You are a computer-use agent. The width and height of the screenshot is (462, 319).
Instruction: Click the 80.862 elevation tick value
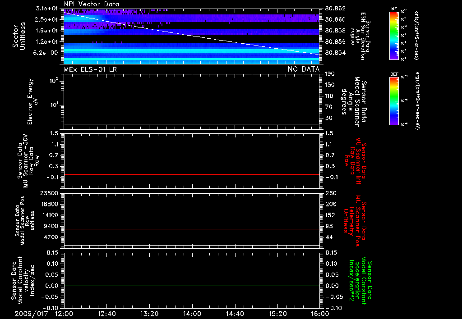click(335, 9)
